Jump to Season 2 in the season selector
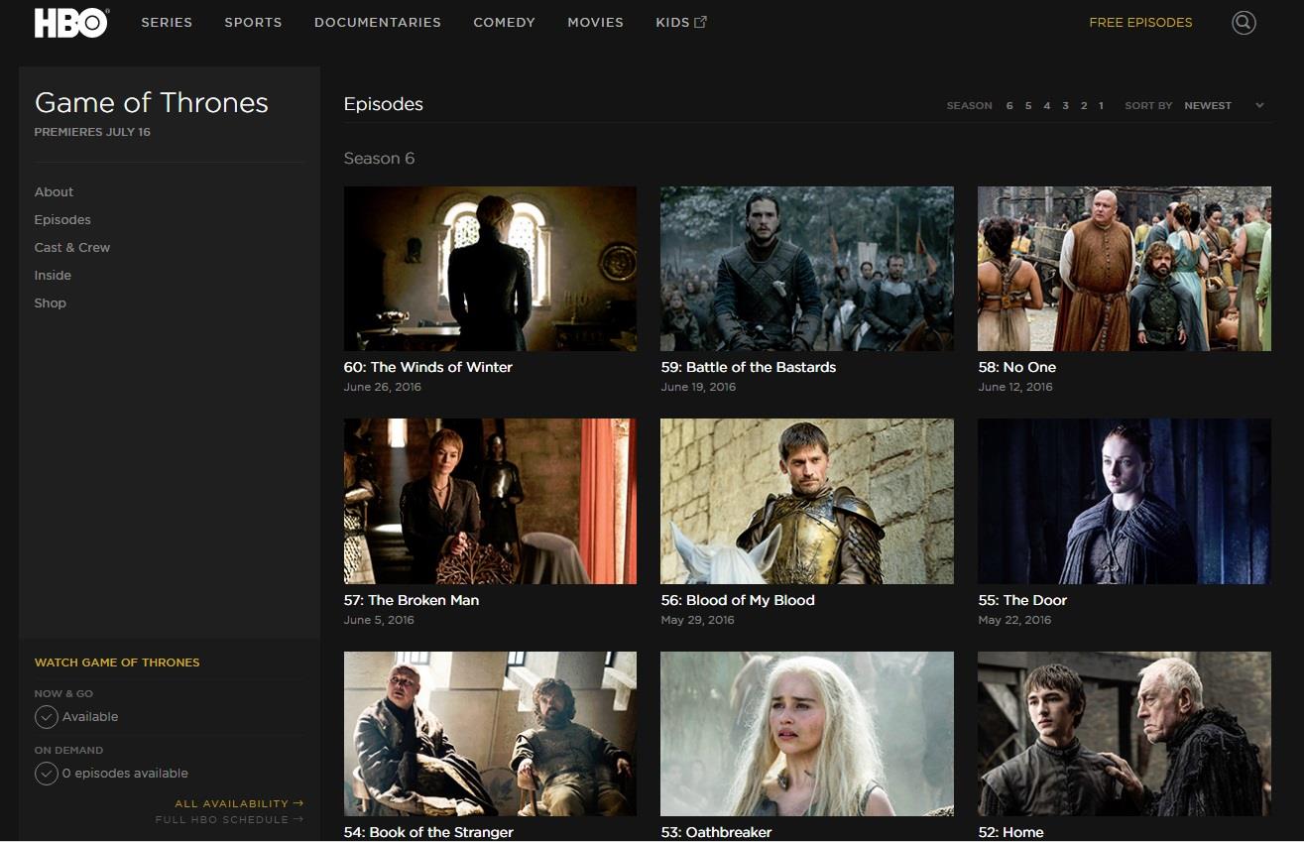1304x842 pixels. click(1084, 105)
